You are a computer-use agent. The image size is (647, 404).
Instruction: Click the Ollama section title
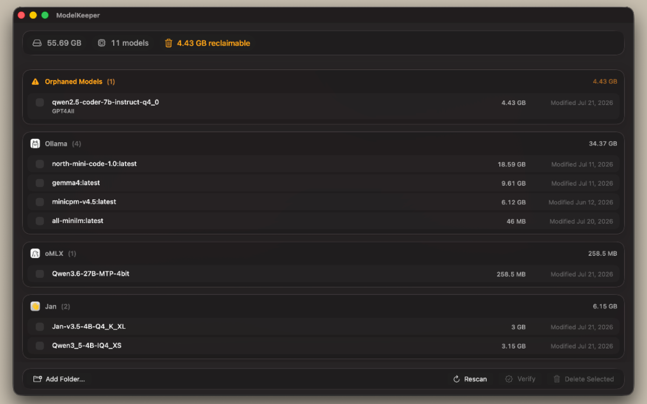pos(56,144)
